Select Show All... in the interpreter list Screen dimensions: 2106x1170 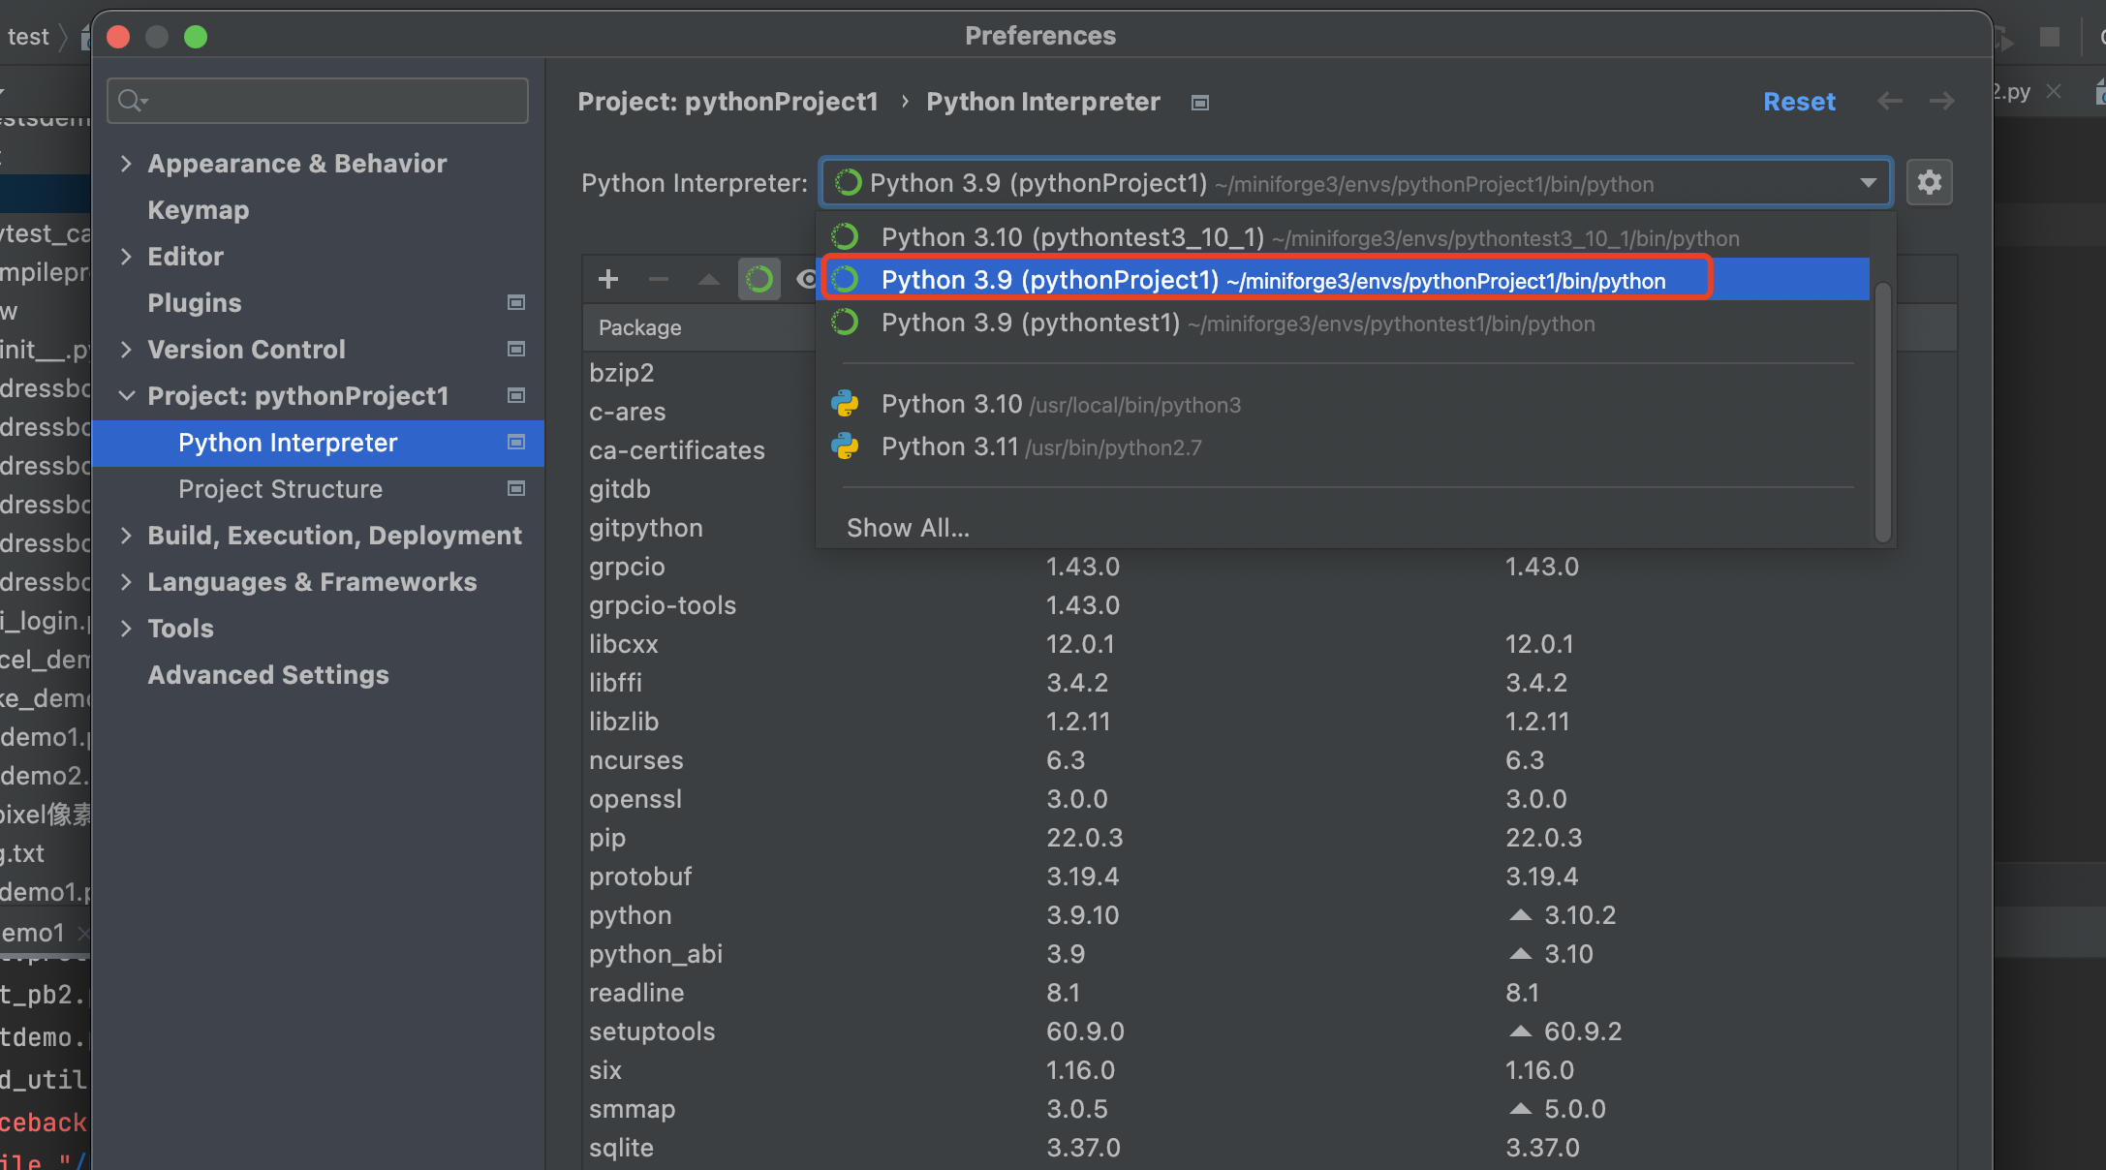click(907, 527)
